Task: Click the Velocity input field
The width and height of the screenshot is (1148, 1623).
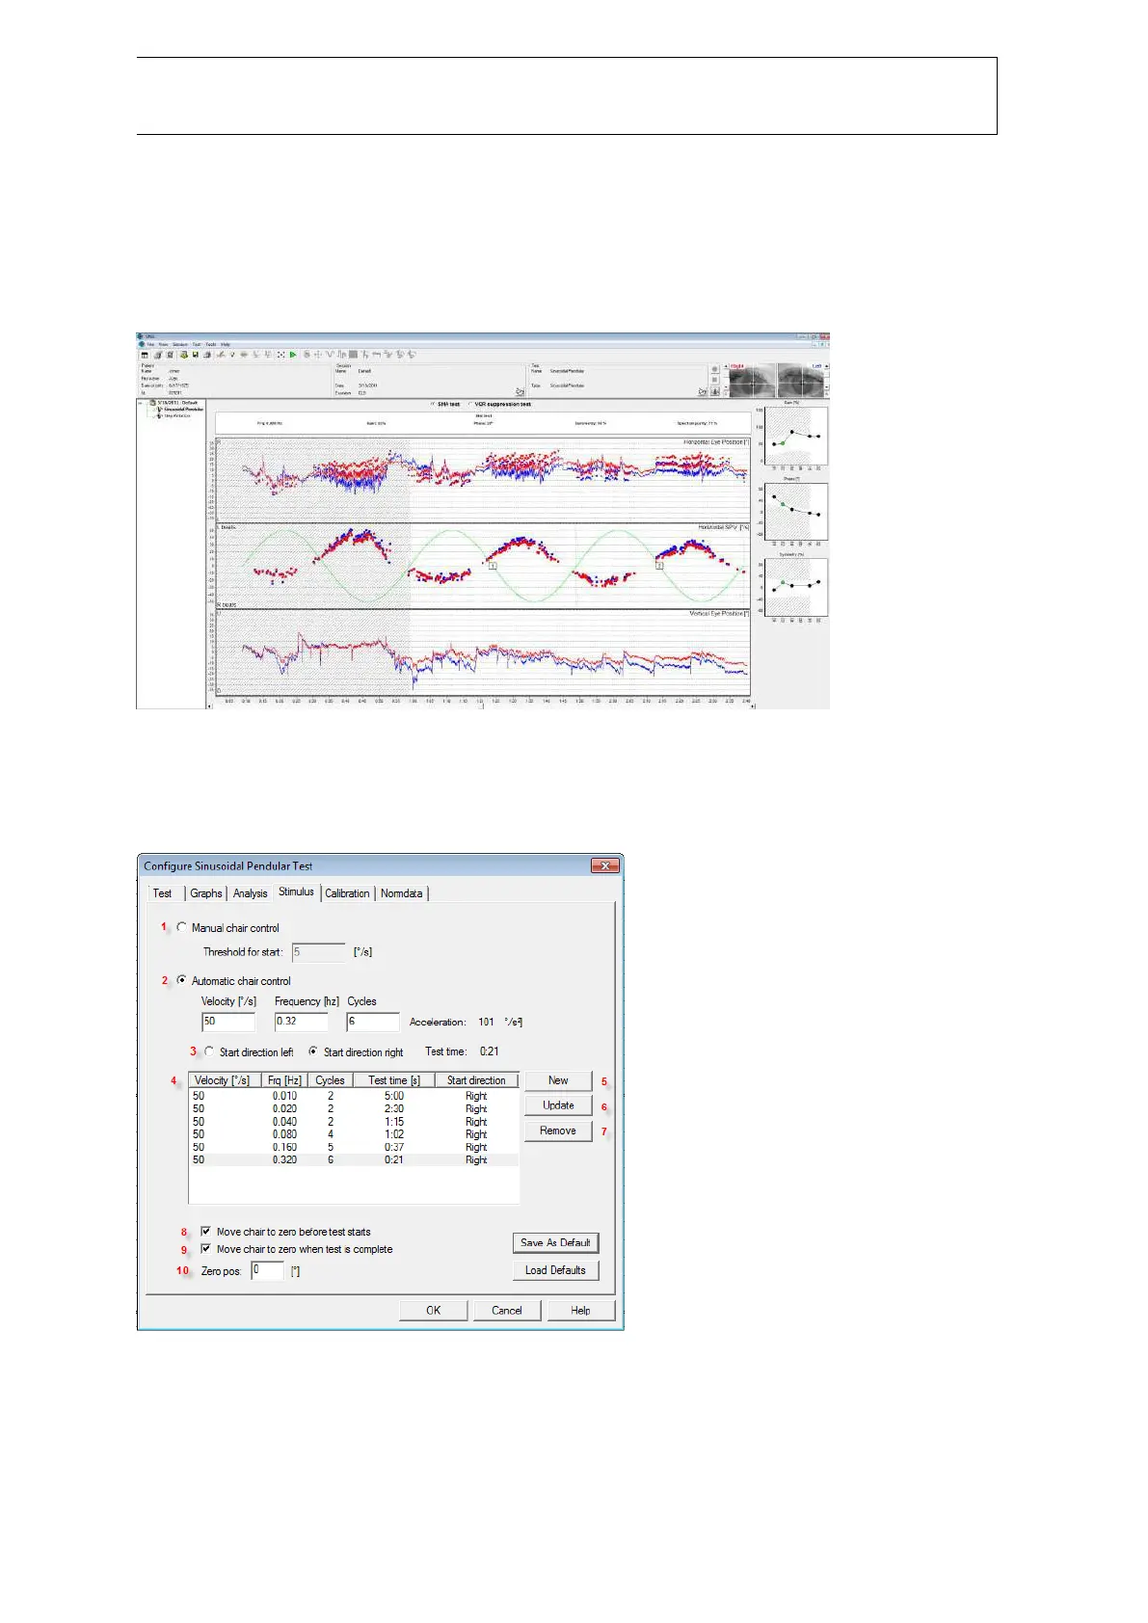Action: (228, 1022)
